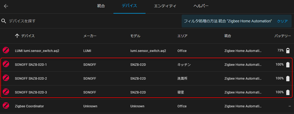
Task: Switch to the エンティティ tab
Action: click(165, 6)
